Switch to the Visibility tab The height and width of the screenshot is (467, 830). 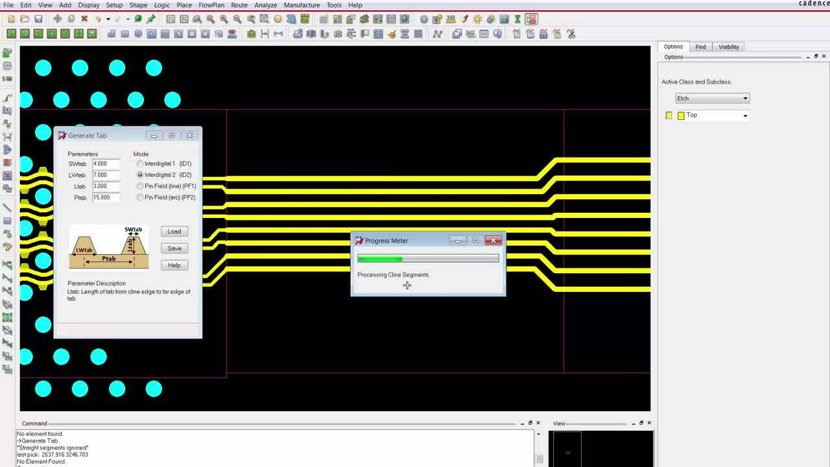pyautogui.click(x=728, y=47)
